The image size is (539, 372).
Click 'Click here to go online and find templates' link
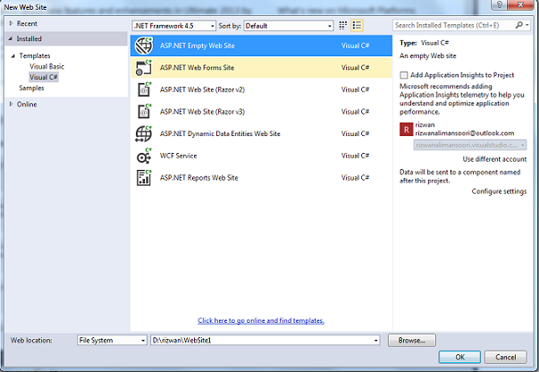click(x=261, y=320)
